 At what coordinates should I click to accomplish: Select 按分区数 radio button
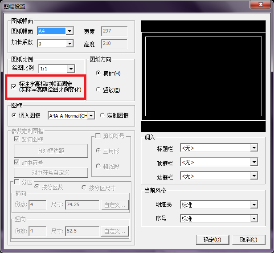tap(37, 187)
